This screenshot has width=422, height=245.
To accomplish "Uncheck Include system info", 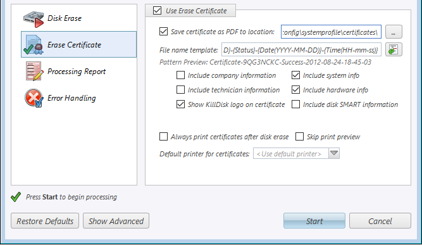I will coord(295,75).
